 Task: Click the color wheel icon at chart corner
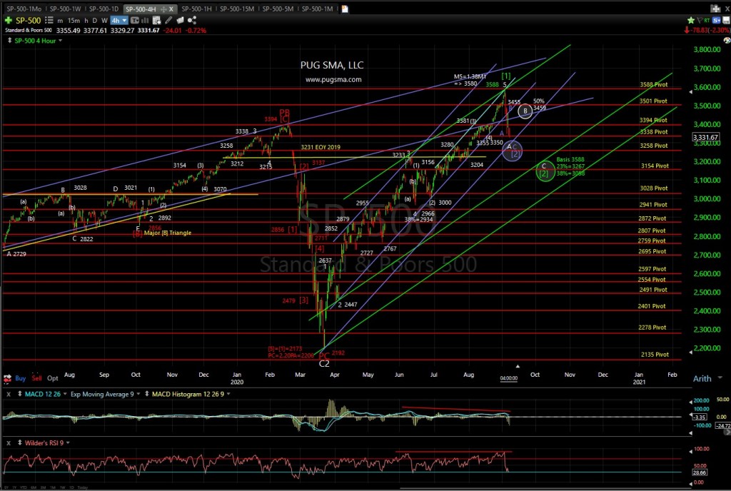coord(727,41)
